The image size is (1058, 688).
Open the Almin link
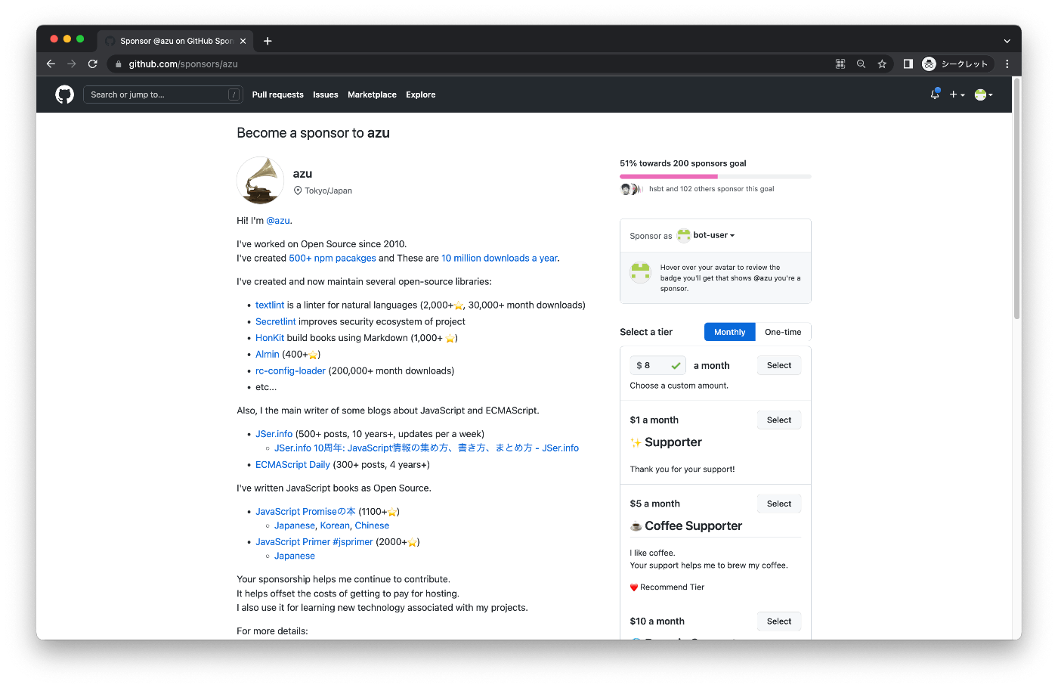click(x=268, y=354)
